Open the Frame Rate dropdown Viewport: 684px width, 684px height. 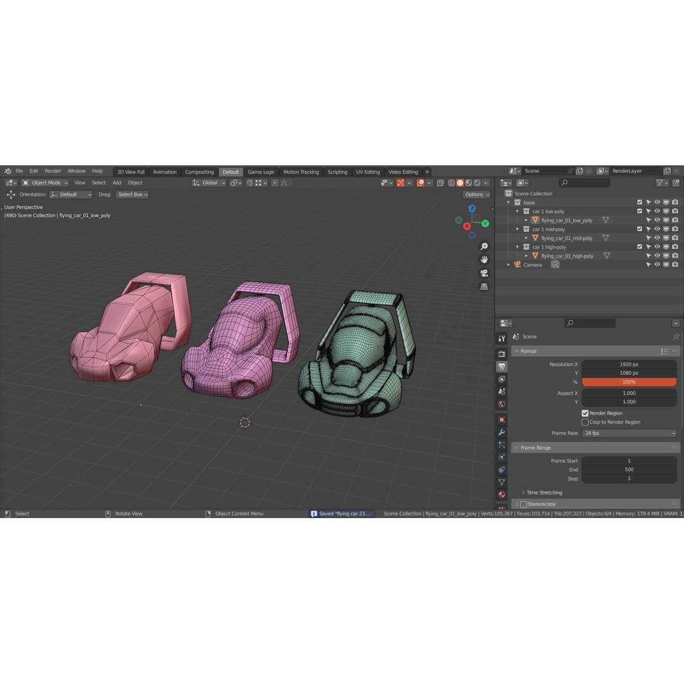click(630, 433)
